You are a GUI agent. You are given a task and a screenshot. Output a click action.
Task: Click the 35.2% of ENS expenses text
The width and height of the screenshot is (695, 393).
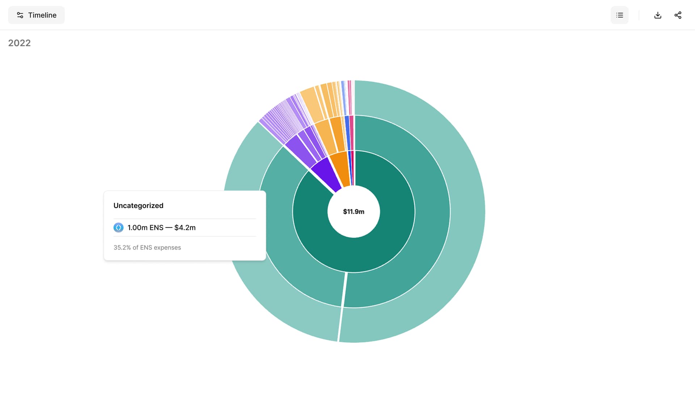coord(147,247)
